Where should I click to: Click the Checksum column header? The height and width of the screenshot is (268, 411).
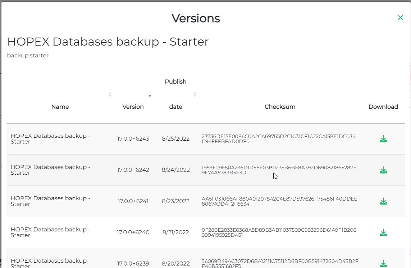tap(280, 107)
